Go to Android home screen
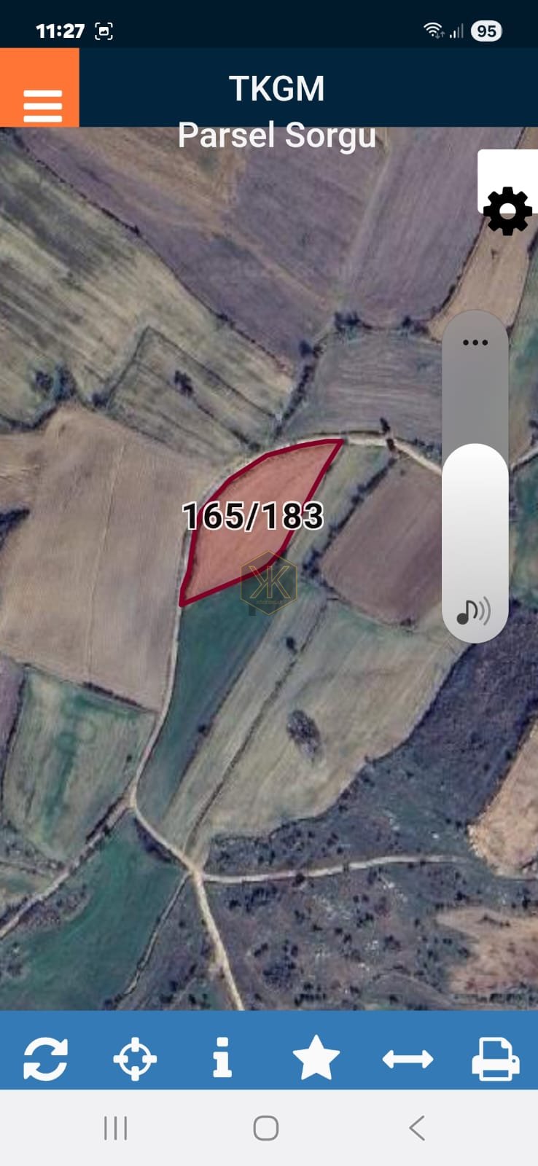The height and width of the screenshot is (1166, 538). (x=266, y=1128)
